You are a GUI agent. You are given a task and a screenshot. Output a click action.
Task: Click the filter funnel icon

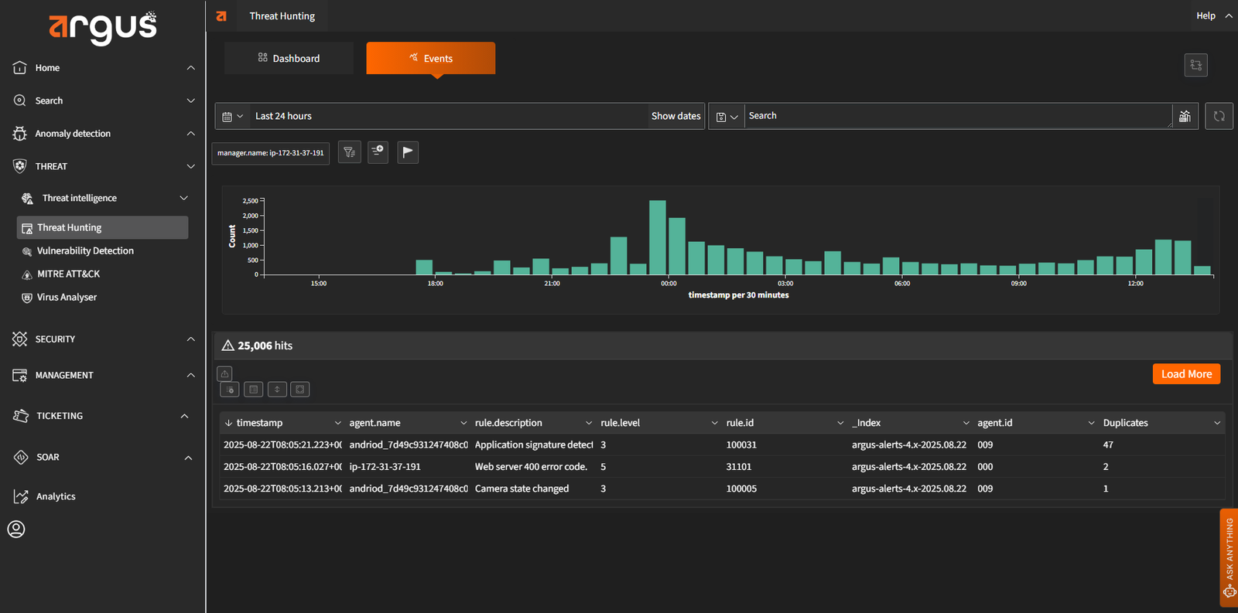coord(350,152)
